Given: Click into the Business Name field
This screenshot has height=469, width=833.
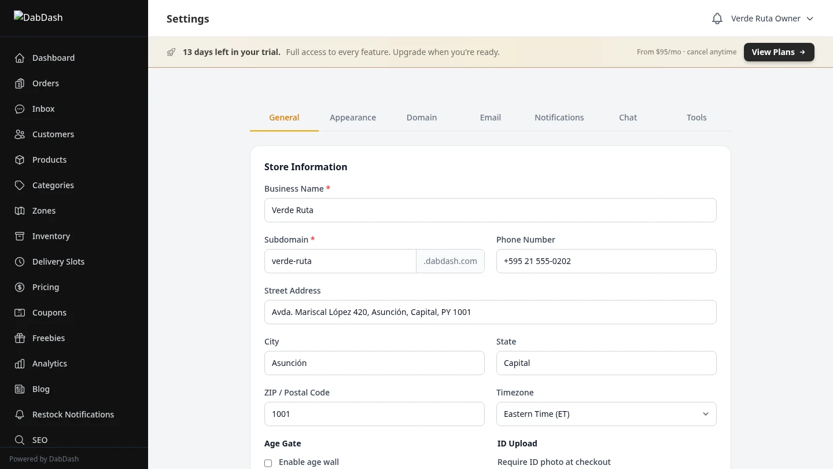Looking at the screenshot, I should (491, 210).
